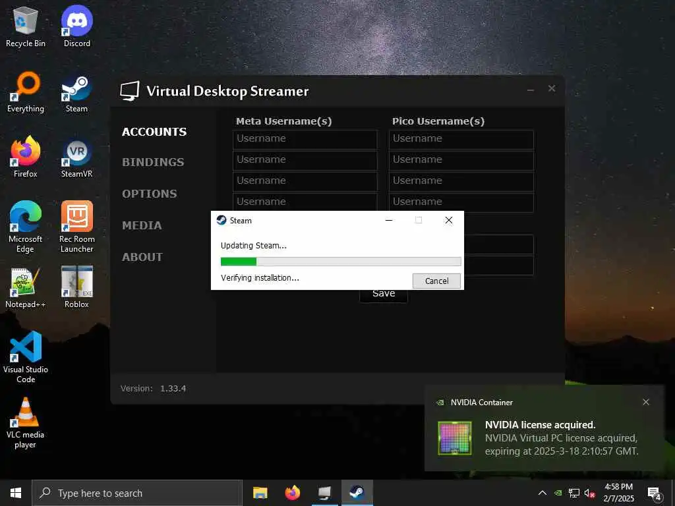Click the Steam logo in dialog title bar
675x506 pixels.
tap(221, 220)
